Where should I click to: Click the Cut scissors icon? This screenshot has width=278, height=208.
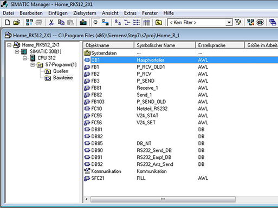click(51, 23)
